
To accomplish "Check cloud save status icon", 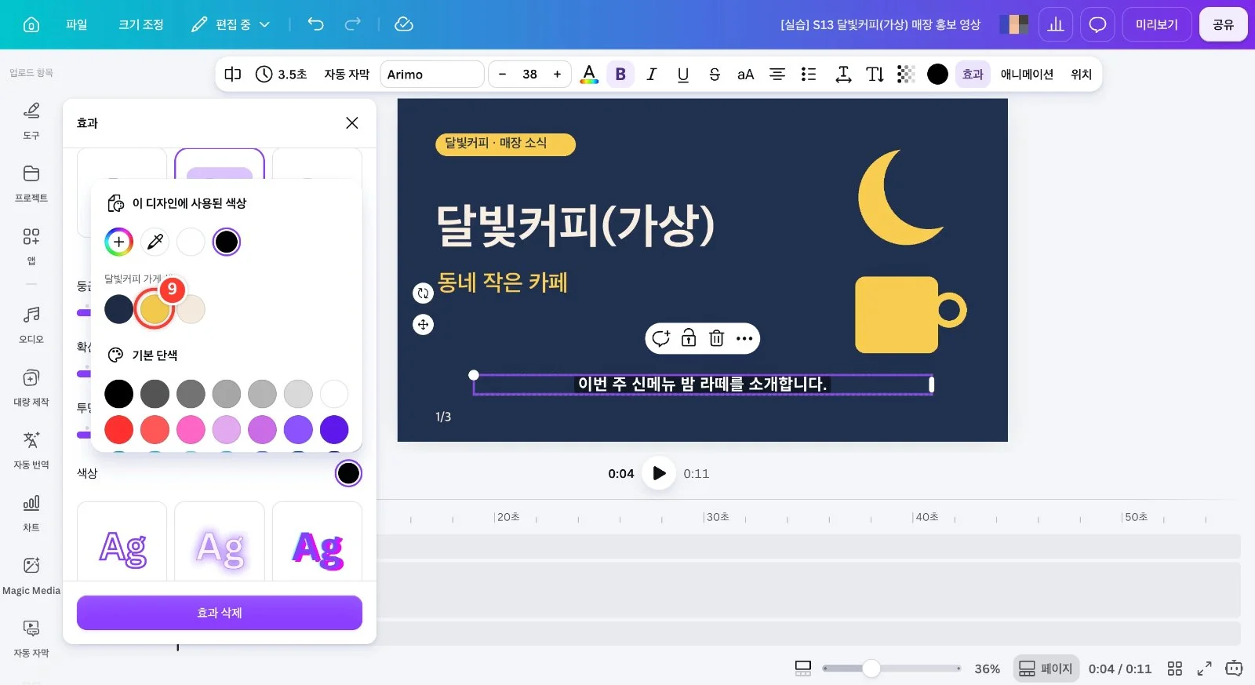I will [x=404, y=24].
